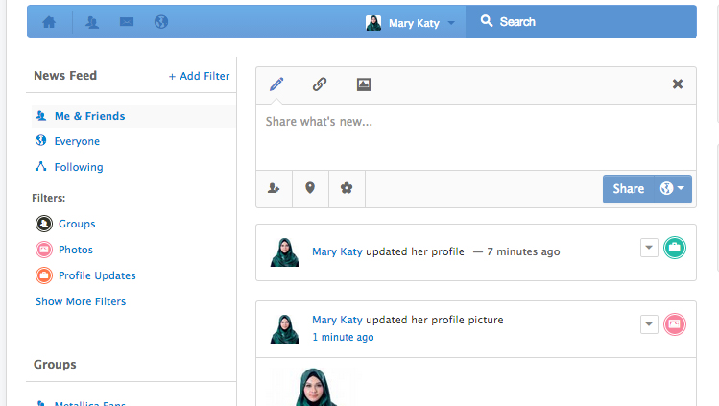Image resolution: width=719 pixels, height=406 pixels.
Task: Click the 7 minutes ago timestamp
Action: click(x=523, y=251)
